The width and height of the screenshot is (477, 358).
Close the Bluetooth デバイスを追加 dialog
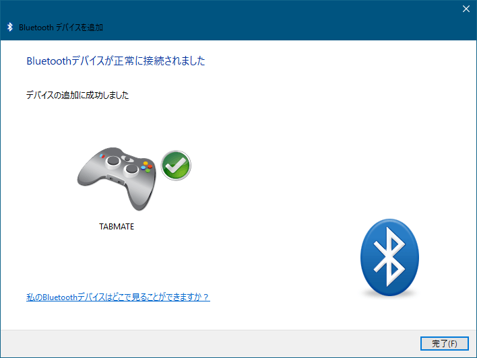coord(466,9)
